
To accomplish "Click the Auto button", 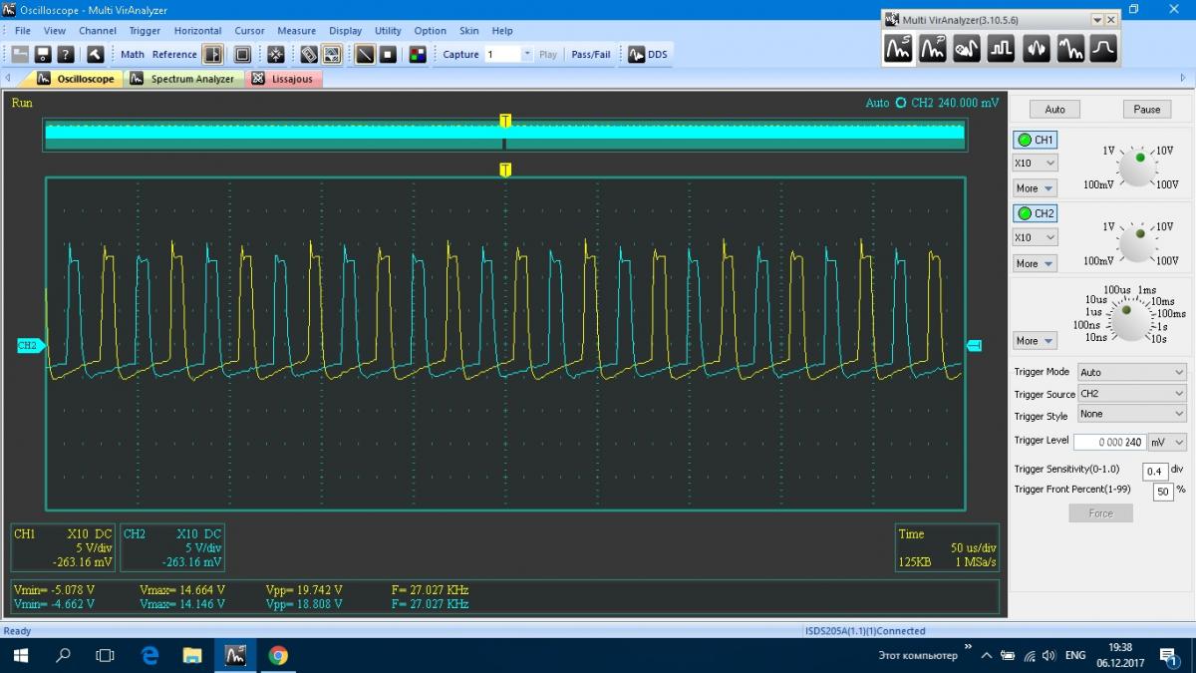I will click(1054, 110).
